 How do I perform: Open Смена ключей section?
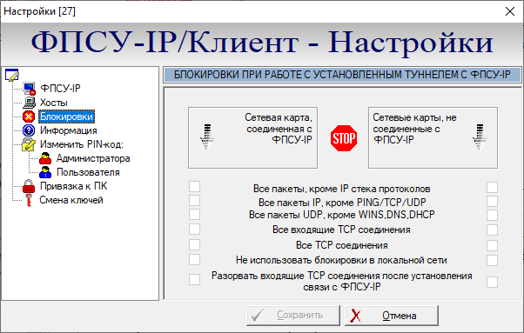71,200
